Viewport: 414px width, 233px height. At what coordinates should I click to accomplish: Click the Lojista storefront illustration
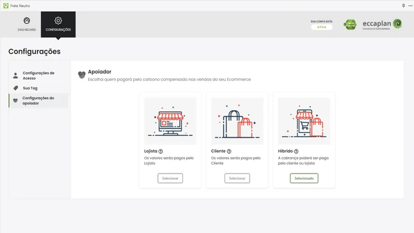170,121
